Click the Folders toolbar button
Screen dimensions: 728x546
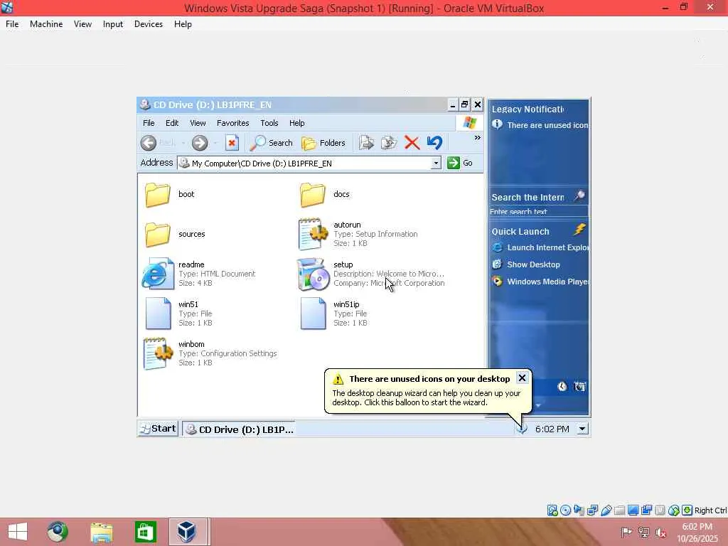323,143
